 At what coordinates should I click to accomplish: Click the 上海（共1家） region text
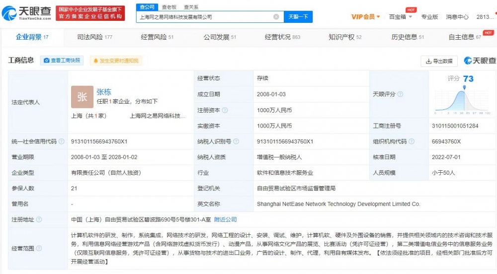tap(89, 116)
